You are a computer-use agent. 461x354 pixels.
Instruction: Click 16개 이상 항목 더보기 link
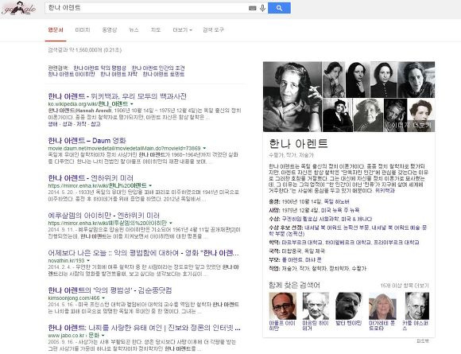405,286
